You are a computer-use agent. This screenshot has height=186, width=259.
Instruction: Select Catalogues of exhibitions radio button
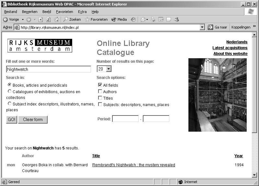10,91
